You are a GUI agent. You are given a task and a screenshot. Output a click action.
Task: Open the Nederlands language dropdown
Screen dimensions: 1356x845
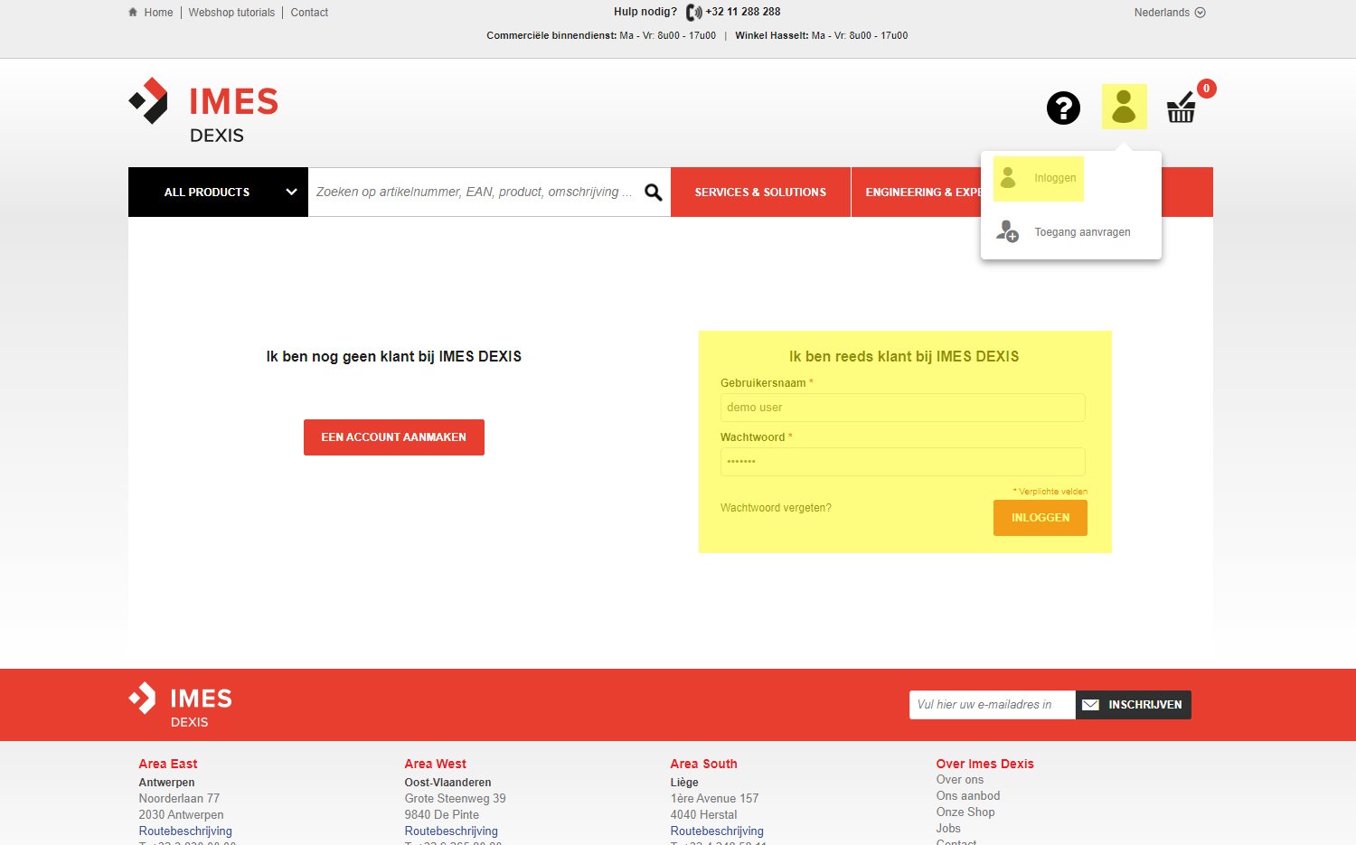[1170, 13]
